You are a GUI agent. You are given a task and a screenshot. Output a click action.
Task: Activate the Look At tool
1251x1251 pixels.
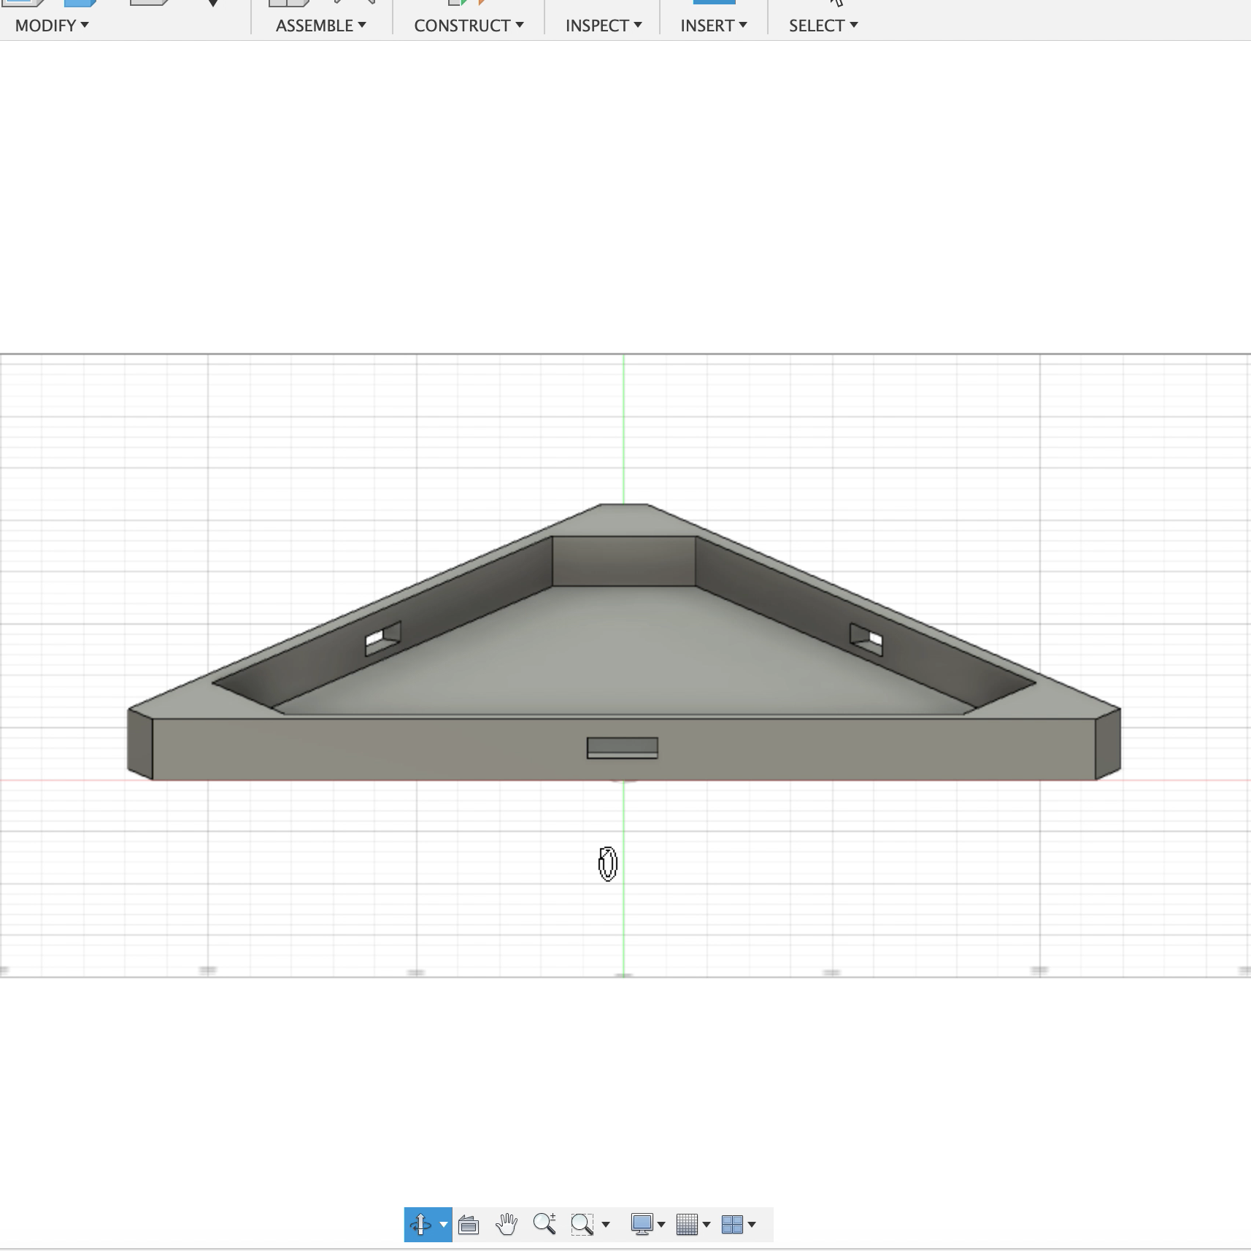[x=469, y=1224]
